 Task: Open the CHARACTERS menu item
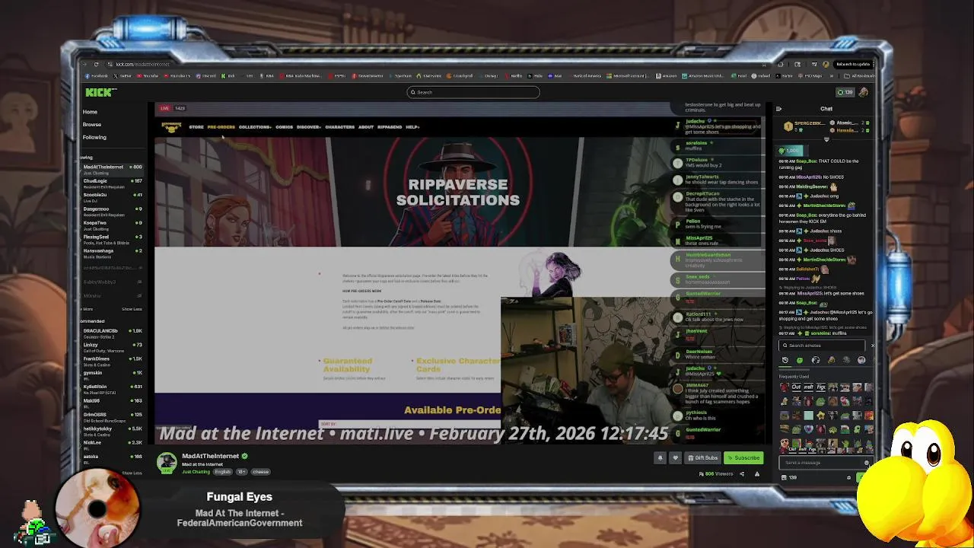339,127
